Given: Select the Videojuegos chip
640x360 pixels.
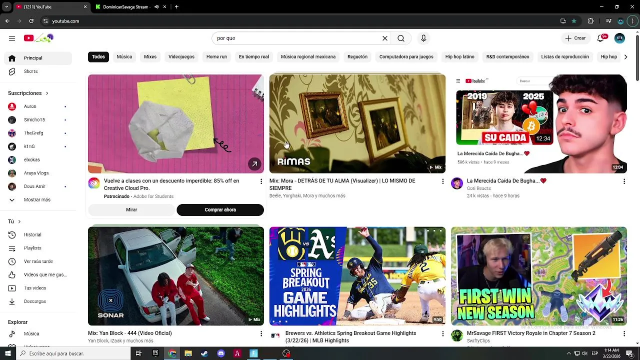Looking at the screenshot, I should point(181,56).
